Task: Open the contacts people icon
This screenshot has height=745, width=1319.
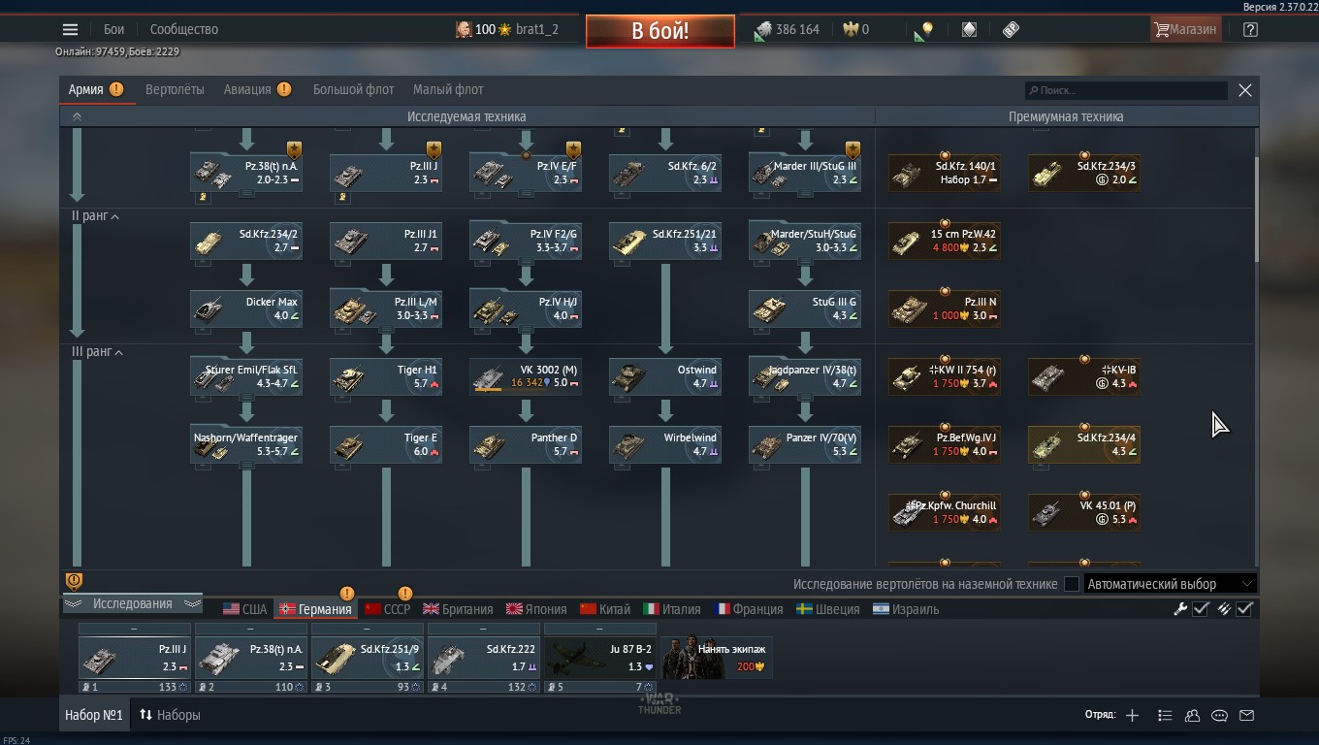Action: click(x=1192, y=715)
